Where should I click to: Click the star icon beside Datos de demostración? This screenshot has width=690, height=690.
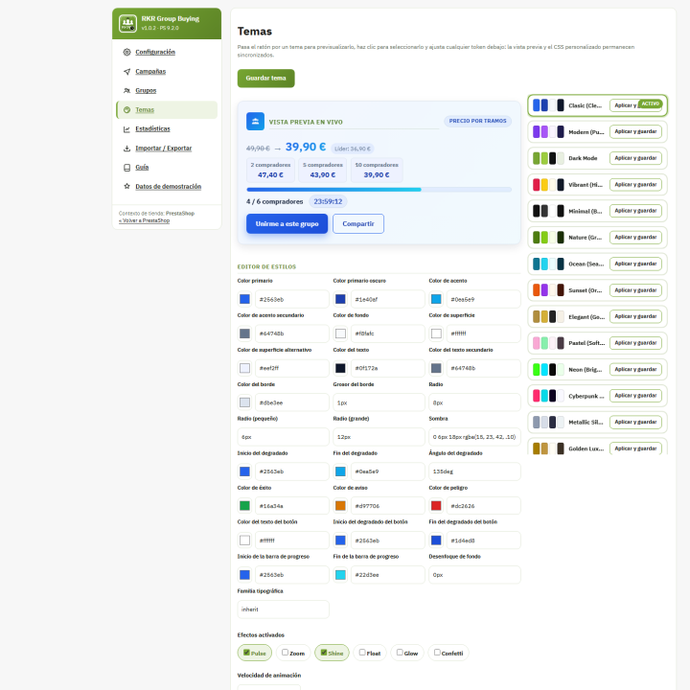pos(126,187)
